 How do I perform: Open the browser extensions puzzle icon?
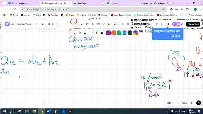pos(187,9)
